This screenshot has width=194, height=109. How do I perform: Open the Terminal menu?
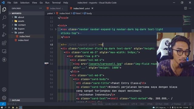point(56,3)
